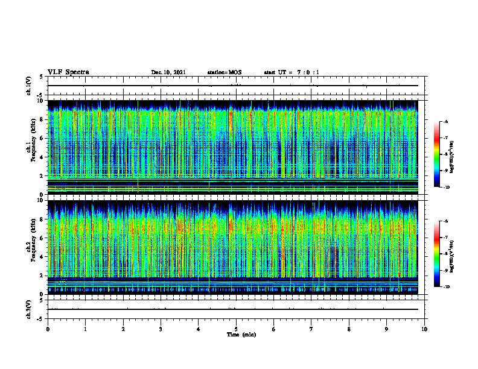Click inside the ch.1 spectrogram panel

[233, 147]
